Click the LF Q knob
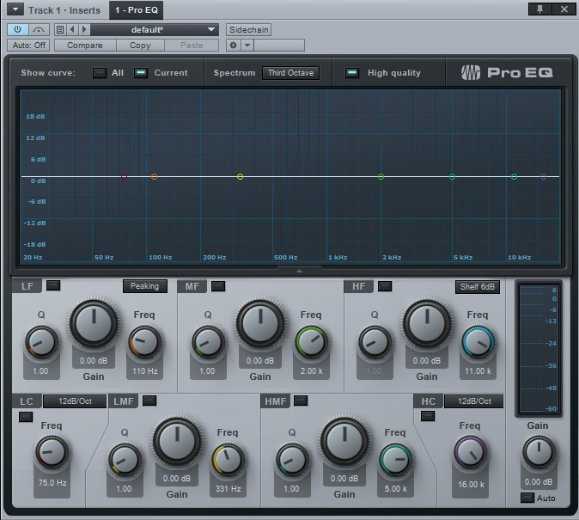The height and width of the screenshot is (520, 579). [x=42, y=343]
